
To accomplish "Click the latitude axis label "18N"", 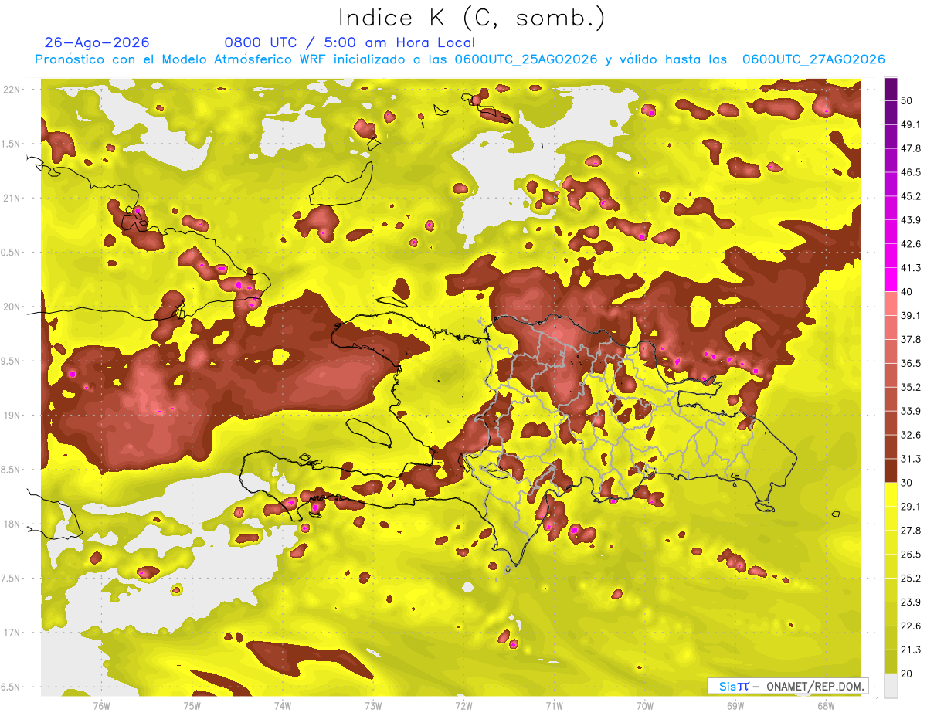I will pos(13,524).
